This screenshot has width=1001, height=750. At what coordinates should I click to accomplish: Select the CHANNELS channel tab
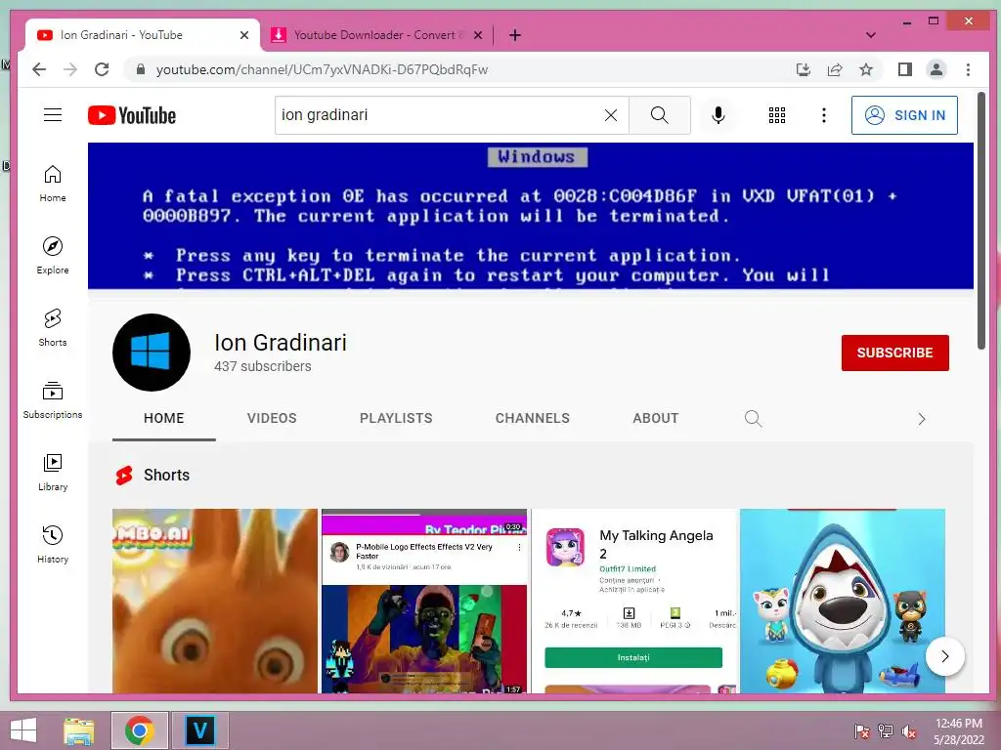point(533,418)
